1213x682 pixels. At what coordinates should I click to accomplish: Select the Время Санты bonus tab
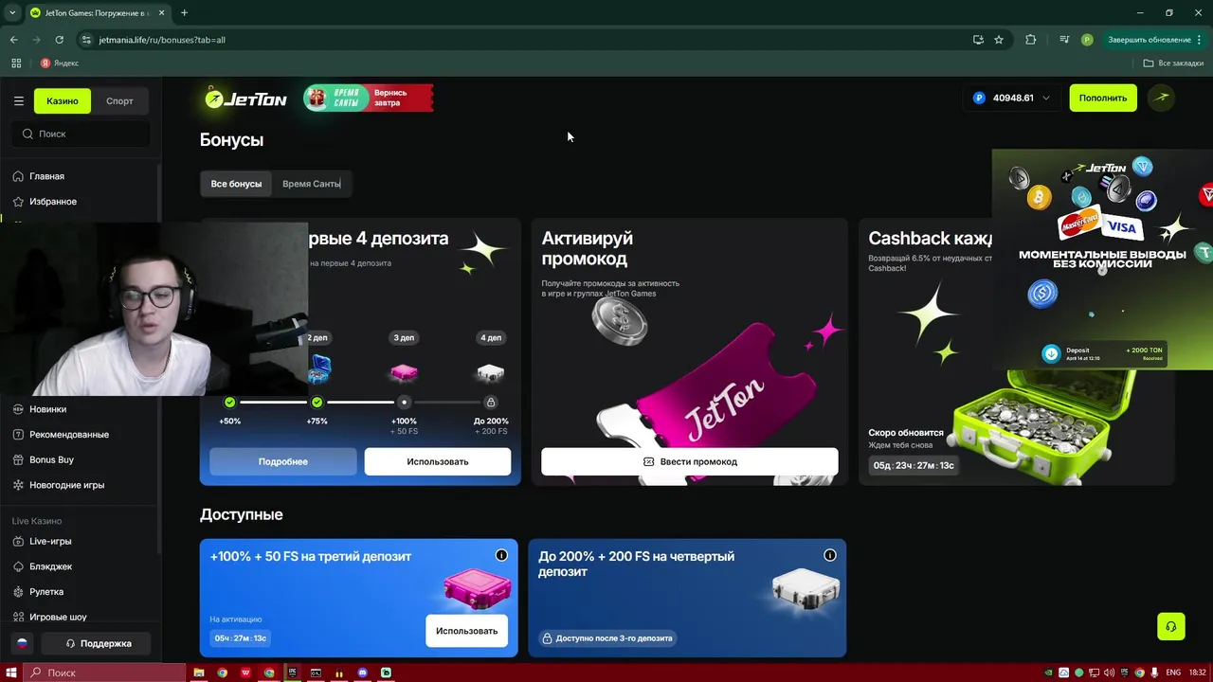pyautogui.click(x=312, y=184)
